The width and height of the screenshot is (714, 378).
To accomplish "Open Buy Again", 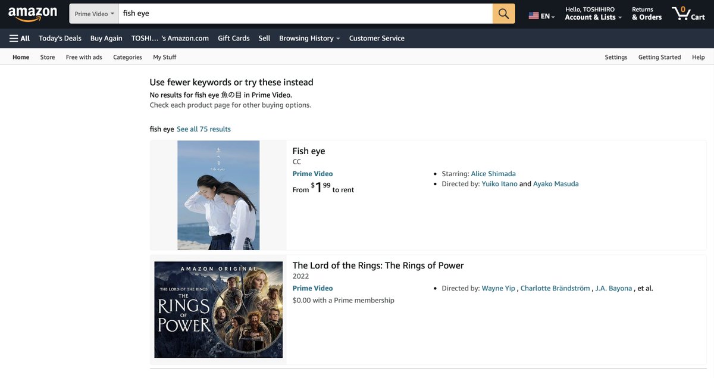I will point(107,38).
